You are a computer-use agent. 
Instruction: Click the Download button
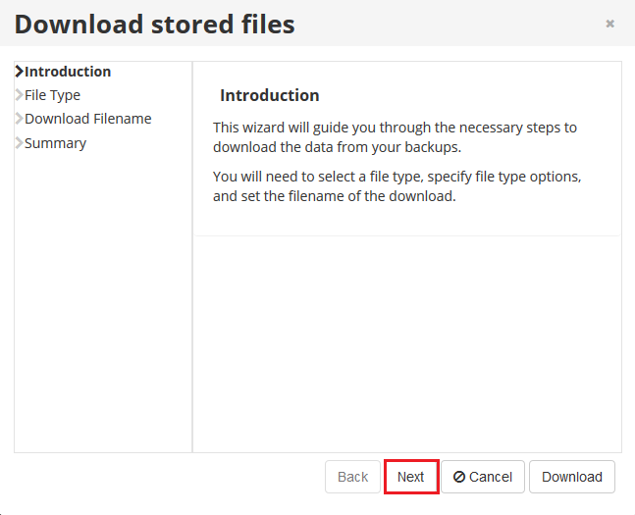point(572,477)
